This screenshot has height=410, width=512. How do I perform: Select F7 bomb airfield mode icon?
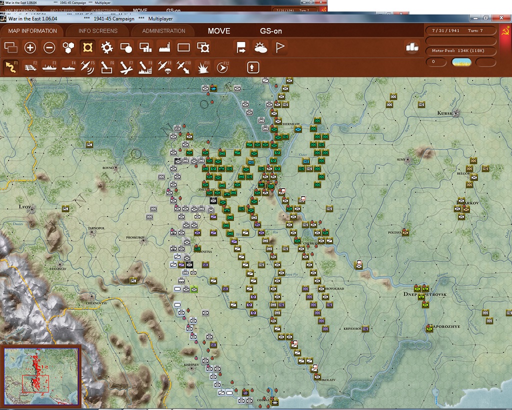coord(126,67)
